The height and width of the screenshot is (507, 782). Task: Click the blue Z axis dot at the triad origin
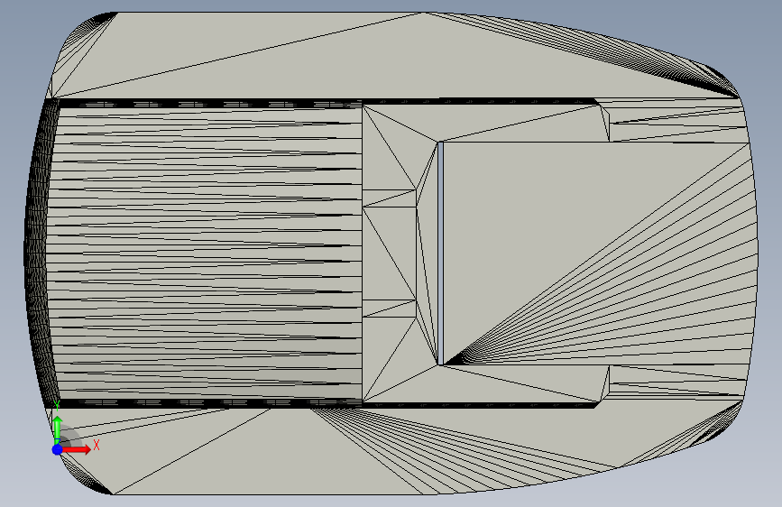[x=58, y=449]
